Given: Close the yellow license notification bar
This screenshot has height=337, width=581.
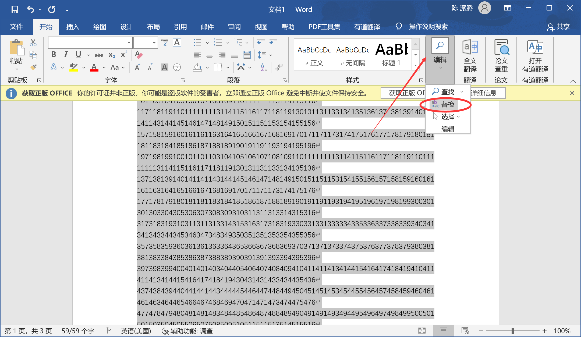Looking at the screenshot, I should (x=572, y=93).
